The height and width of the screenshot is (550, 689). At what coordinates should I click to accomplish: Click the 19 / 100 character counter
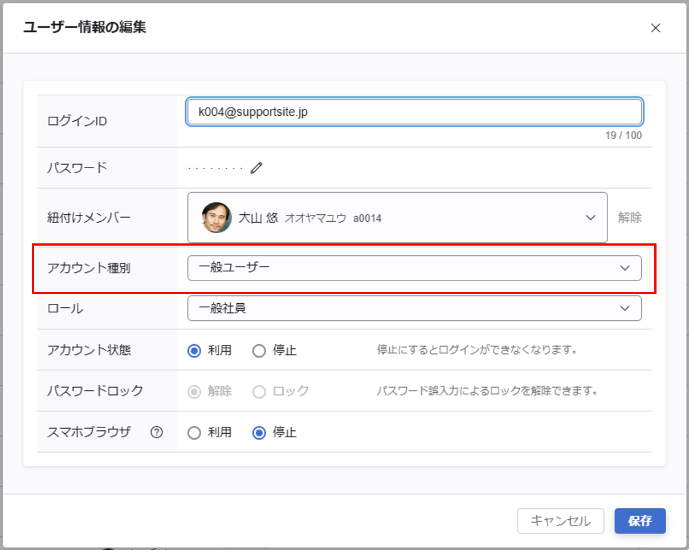(x=623, y=136)
